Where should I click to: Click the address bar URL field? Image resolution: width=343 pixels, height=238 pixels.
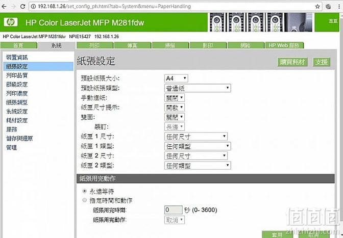pos(175,6)
